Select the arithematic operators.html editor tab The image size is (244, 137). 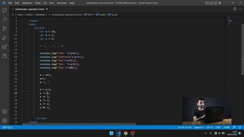point(30,9)
